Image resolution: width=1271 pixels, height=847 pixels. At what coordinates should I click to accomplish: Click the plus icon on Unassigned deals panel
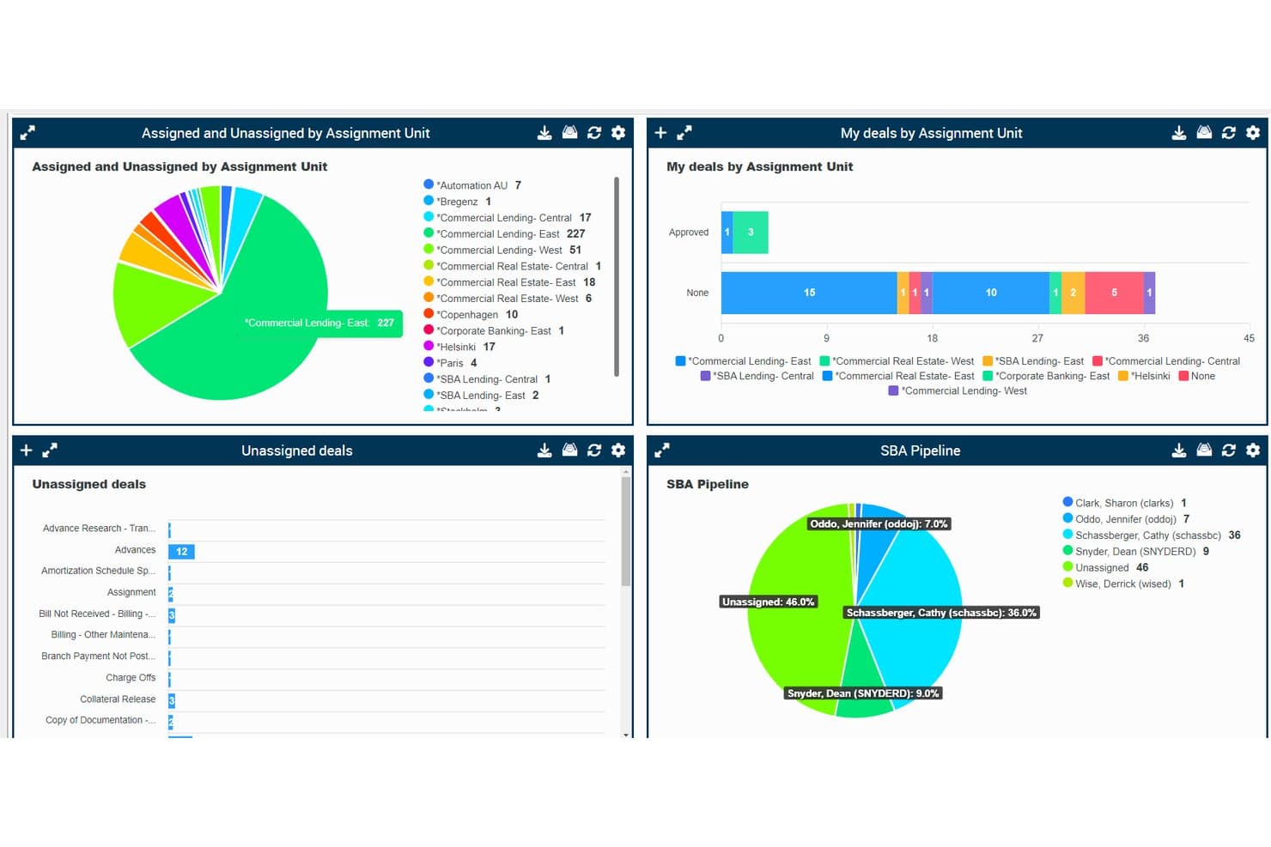point(26,451)
